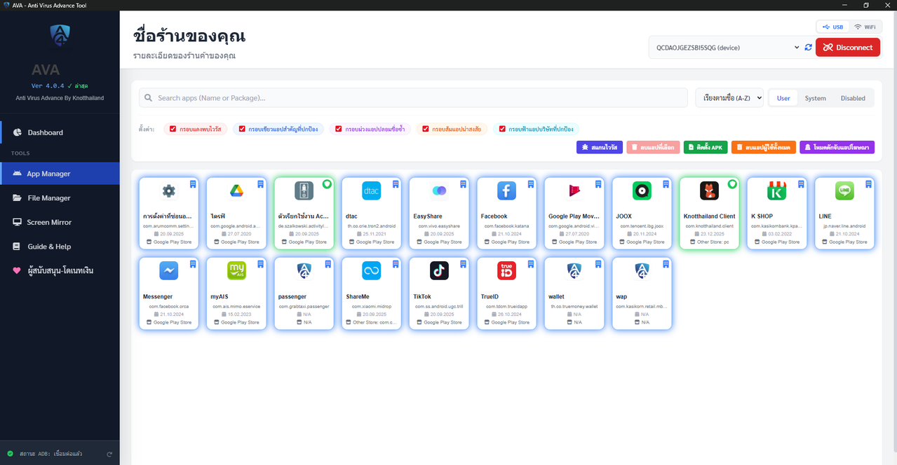Switch to the System apps tab
897x465 pixels.
click(x=815, y=98)
